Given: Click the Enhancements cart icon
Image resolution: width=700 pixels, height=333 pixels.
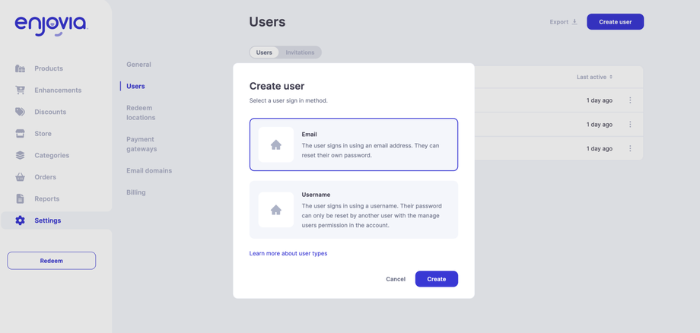Looking at the screenshot, I should coord(20,90).
